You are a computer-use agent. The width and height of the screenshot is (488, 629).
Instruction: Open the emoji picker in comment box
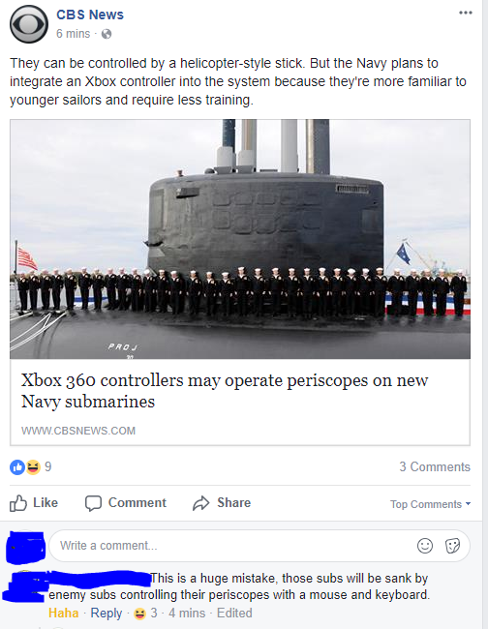point(425,546)
